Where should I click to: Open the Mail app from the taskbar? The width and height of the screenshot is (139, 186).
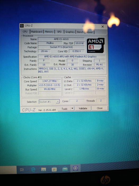[65, 169]
